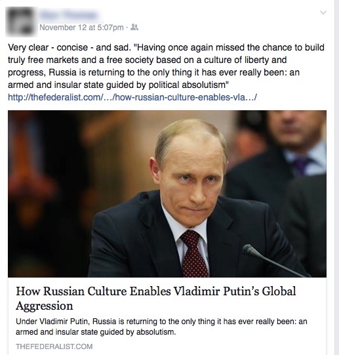Viewport: 339px width, 355px height.
Task: Follow the thefederalist.com how-russian-culture URL
Action: pos(132,97)
